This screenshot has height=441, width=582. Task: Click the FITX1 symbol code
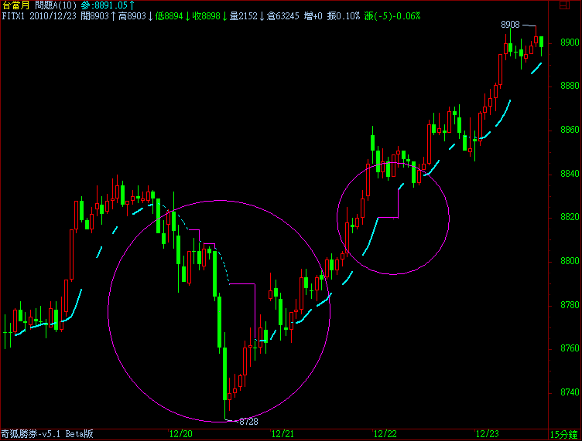click(x=13, y=16)
